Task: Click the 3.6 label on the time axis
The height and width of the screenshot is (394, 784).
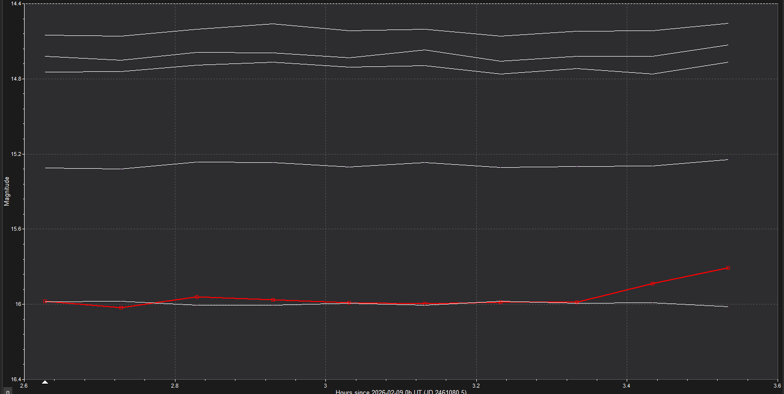Action: click(777, 386)
